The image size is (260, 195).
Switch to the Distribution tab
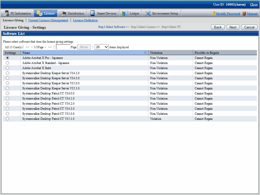72,13
